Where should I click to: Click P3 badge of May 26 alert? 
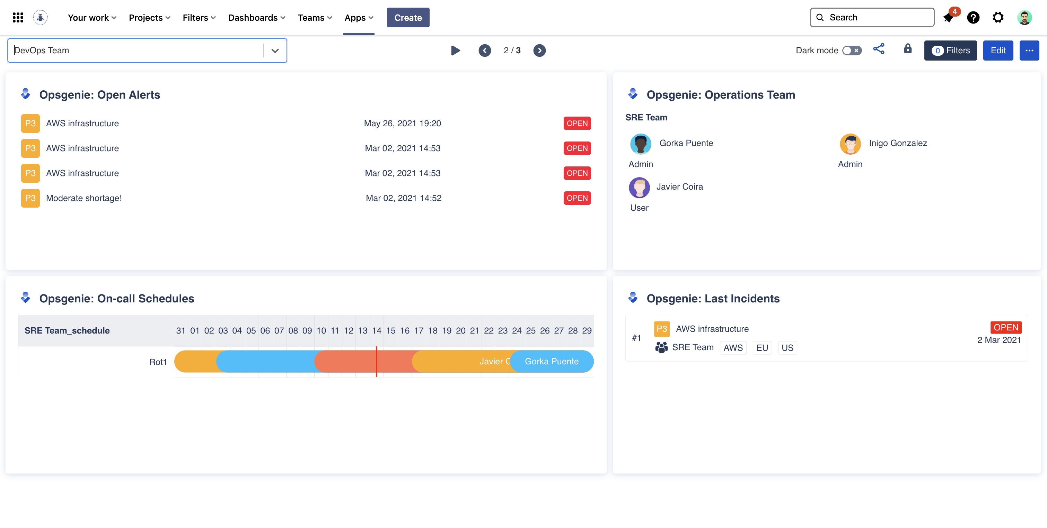[30, 124]
